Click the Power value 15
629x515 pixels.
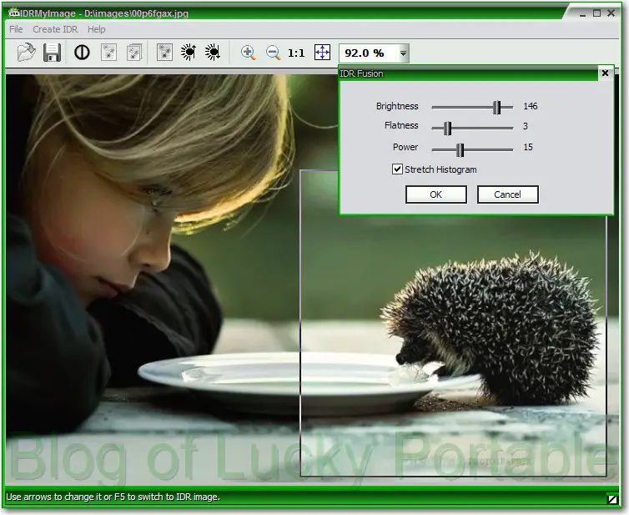point(528,147)
